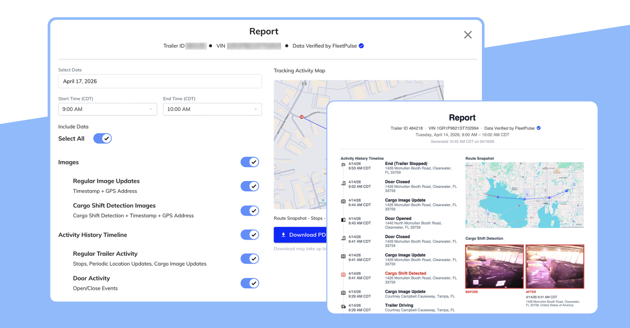
Task: Click the camera icon for the 9:41 AM Cargo Image Update
Action: coord(343,256)
